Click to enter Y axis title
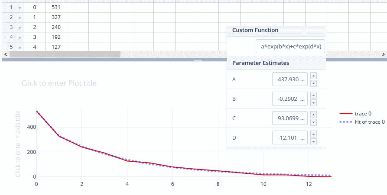Screen dimensions: 387x195 tap(18, 144)
